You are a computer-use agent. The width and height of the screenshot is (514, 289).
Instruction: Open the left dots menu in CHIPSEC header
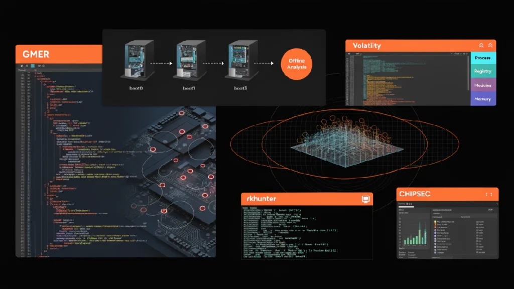click(x=486, y=194)
